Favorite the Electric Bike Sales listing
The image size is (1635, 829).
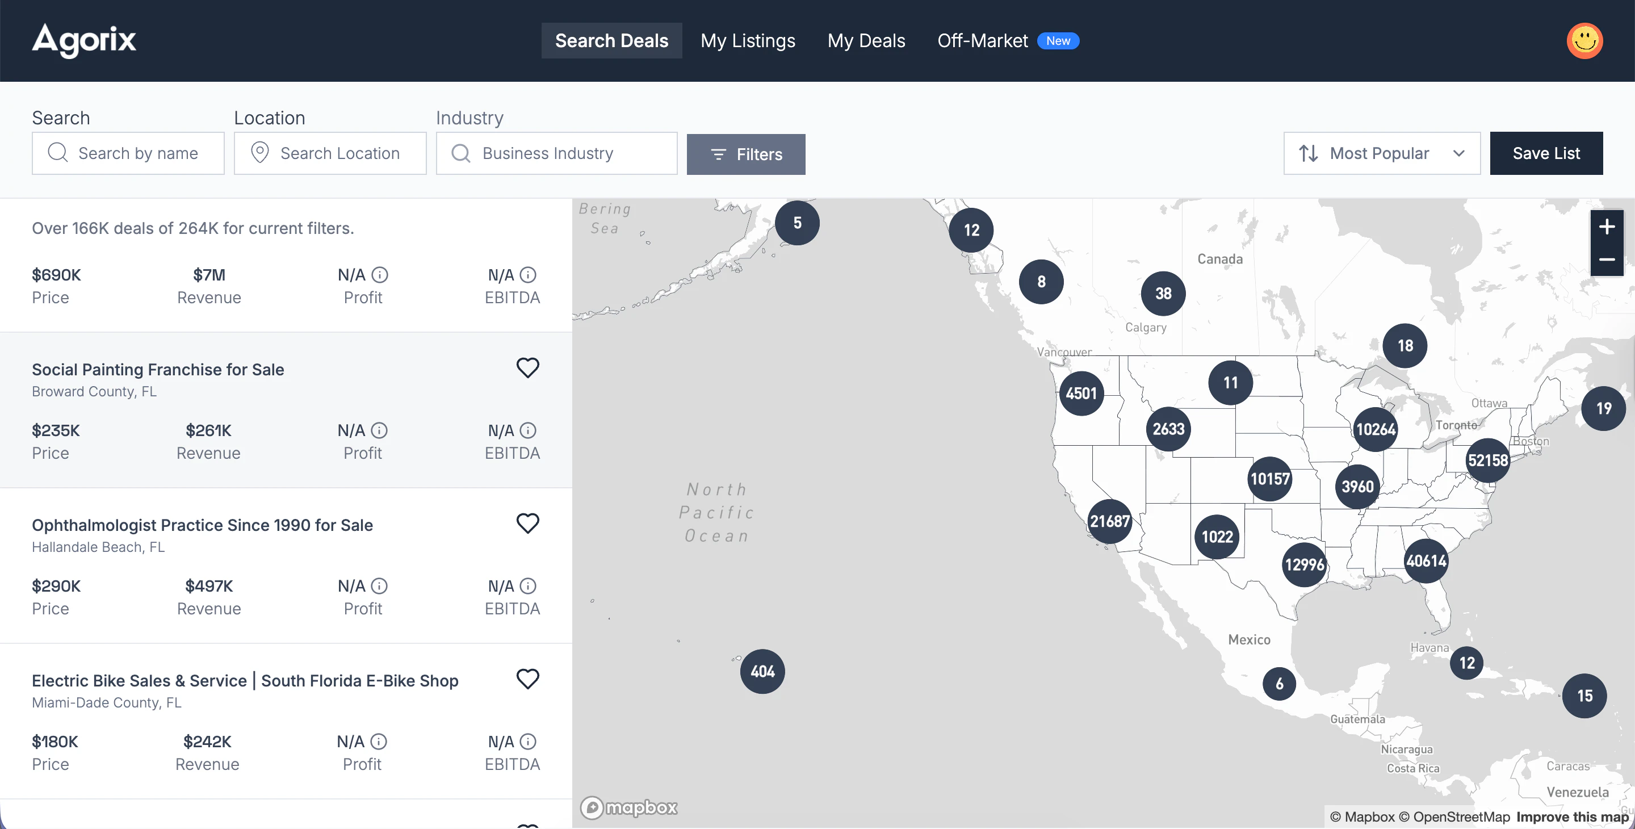coord(528,679)
